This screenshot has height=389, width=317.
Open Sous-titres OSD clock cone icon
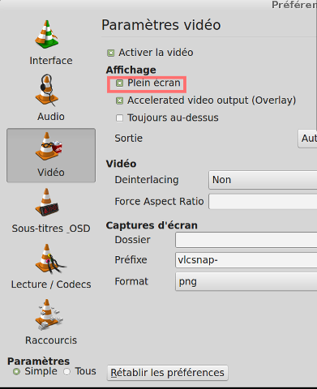click(x=47, y=202)
